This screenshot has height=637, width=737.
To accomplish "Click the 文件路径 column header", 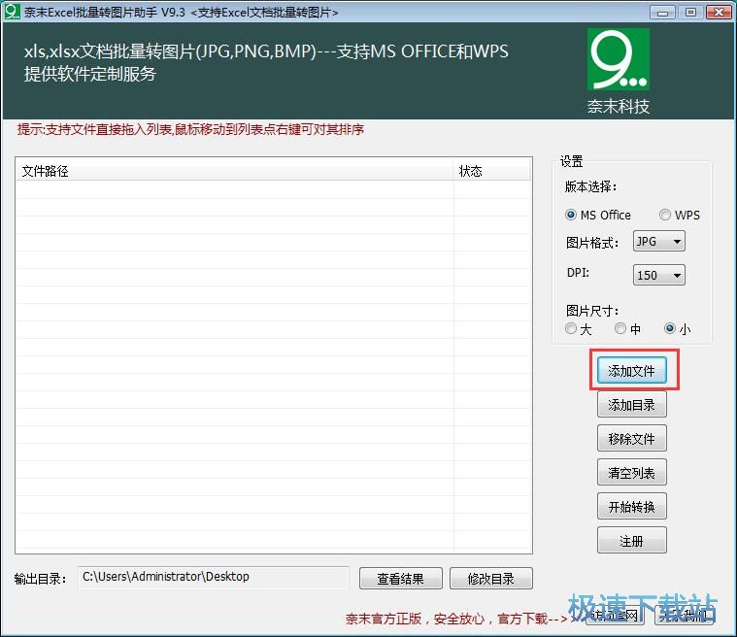I will [x=235, y=171].
